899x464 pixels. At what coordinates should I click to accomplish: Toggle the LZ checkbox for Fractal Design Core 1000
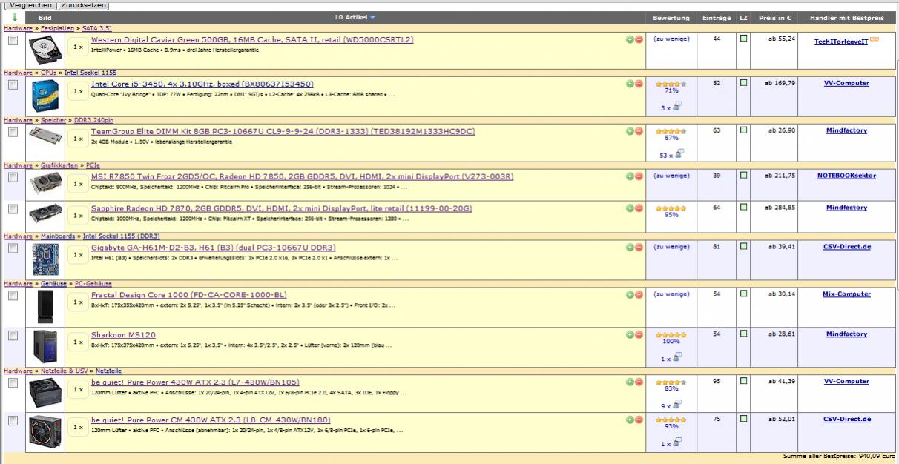pyautogui.click(x=744, y=294)
